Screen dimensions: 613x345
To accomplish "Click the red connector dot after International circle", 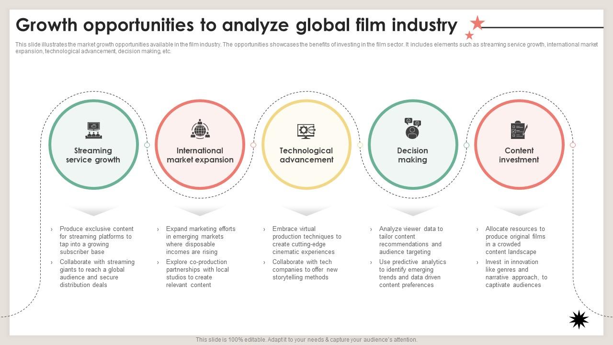I will coord(253,145).
